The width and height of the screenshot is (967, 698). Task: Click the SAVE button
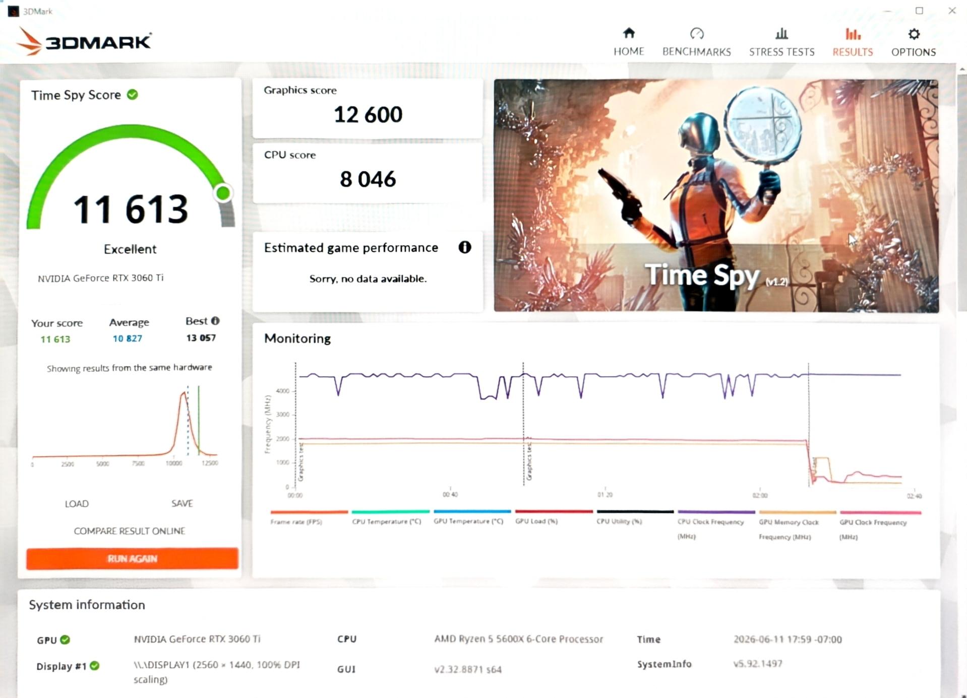pyautogui.click(x=182, y=503)
